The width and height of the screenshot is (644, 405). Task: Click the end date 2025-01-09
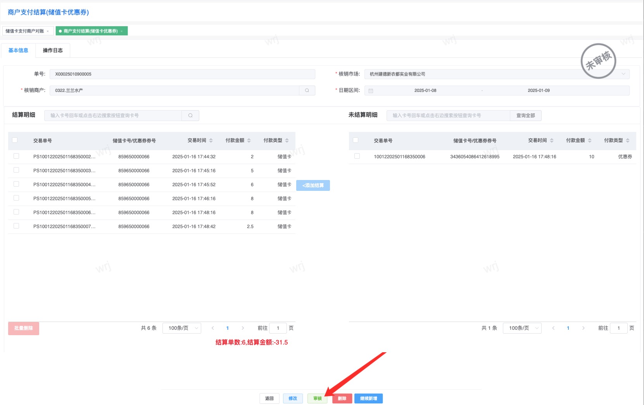[539, 90]
